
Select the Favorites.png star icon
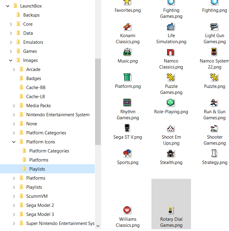(127, 2)
